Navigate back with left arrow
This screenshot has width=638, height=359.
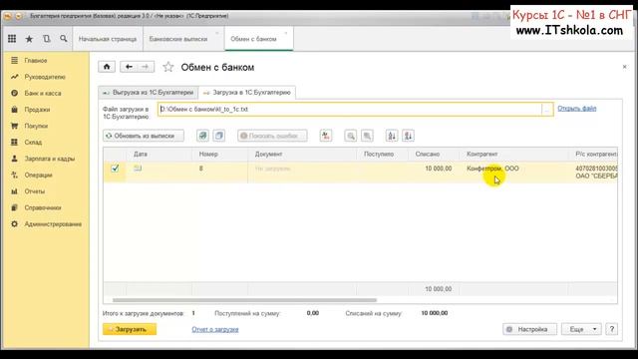[x=129, y=67]
